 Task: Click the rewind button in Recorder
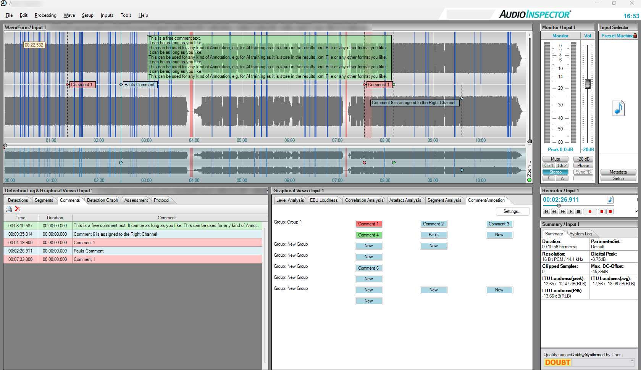555,211
